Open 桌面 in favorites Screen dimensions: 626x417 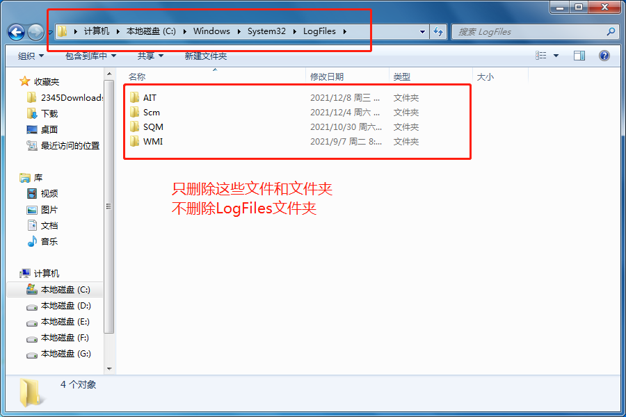pos(42,129)
